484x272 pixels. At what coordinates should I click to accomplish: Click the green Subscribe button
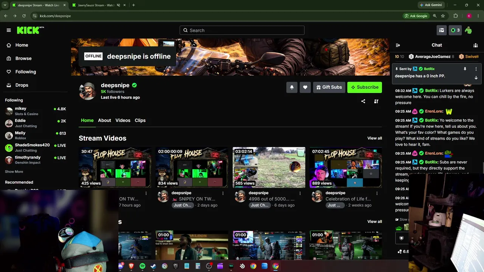coord(365,87)
